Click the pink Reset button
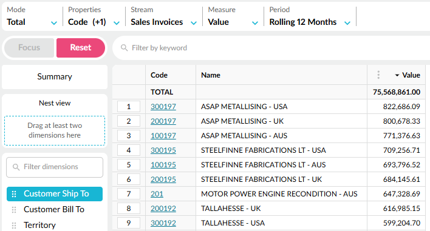Image resolution: width=430 pixels, height=231 pixels. click(x=81, y=48)
